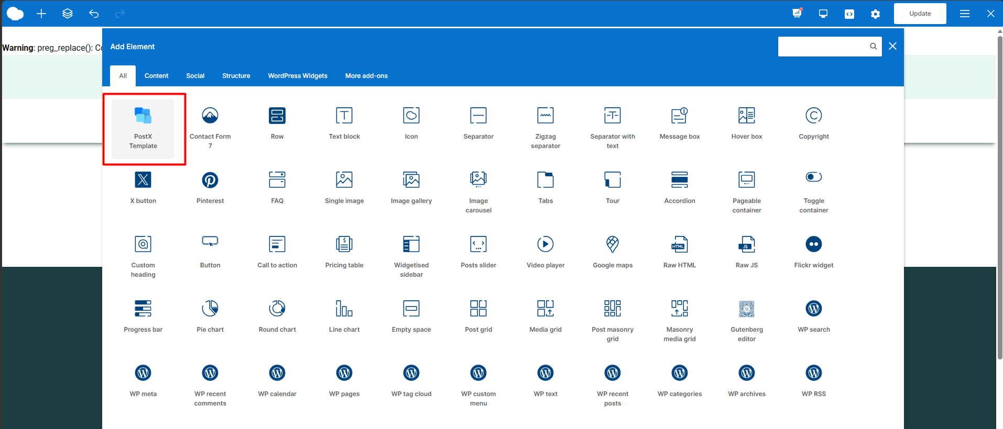The image size is (1003, 429).
Task: Switch to the Structure tab
Action: (236, 76)
